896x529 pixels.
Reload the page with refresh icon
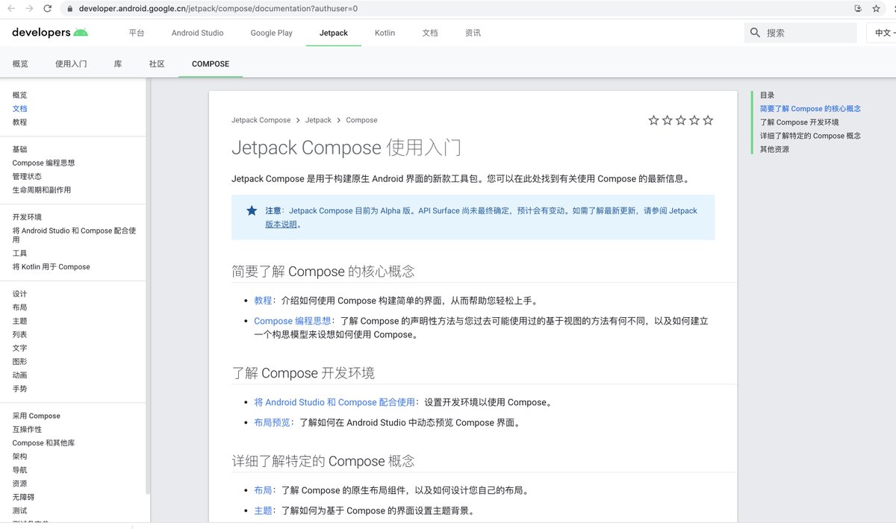(48, 8)
